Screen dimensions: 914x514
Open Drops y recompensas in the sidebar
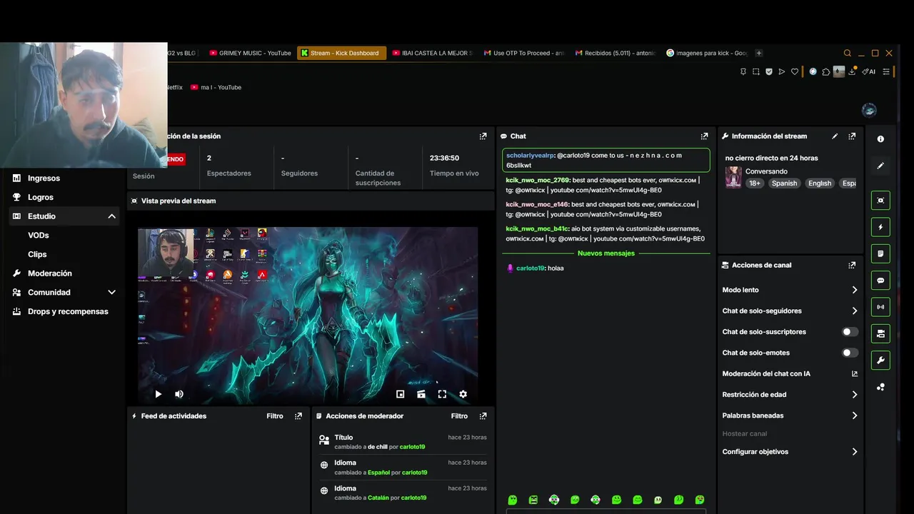[68, 311]
